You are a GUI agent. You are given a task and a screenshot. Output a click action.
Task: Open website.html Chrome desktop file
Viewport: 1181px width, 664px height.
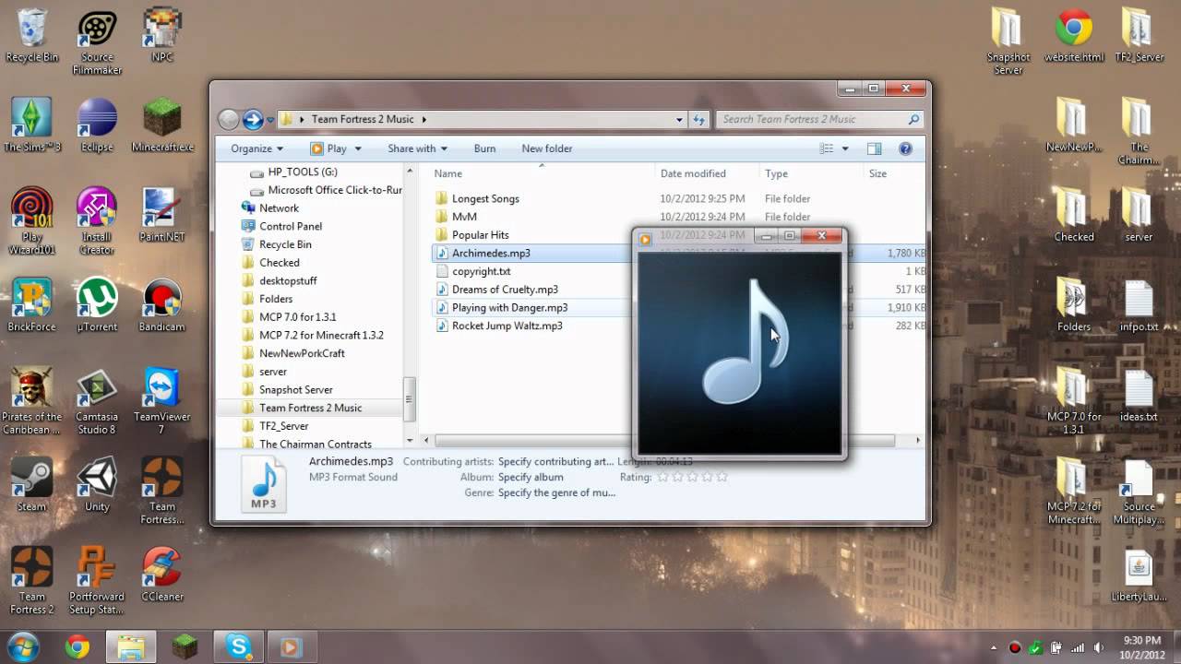[x=1074, y=35]
